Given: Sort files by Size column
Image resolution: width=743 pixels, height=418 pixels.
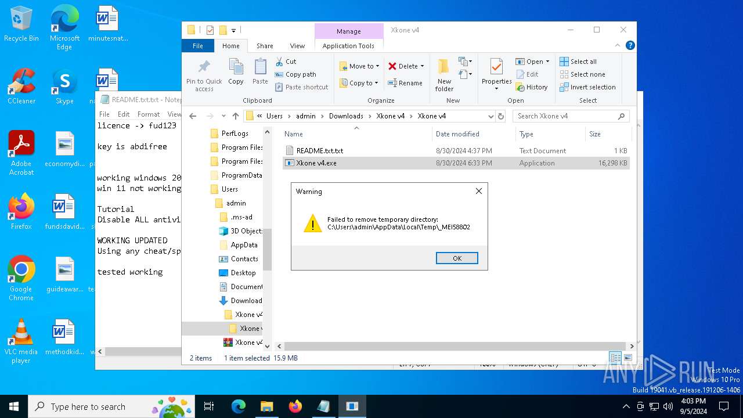Looking at the screenshot, I should tap(607, 134).
